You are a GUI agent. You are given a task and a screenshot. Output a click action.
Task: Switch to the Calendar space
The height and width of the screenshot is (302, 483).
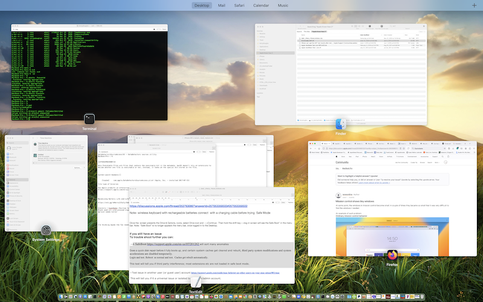point(261,5)
